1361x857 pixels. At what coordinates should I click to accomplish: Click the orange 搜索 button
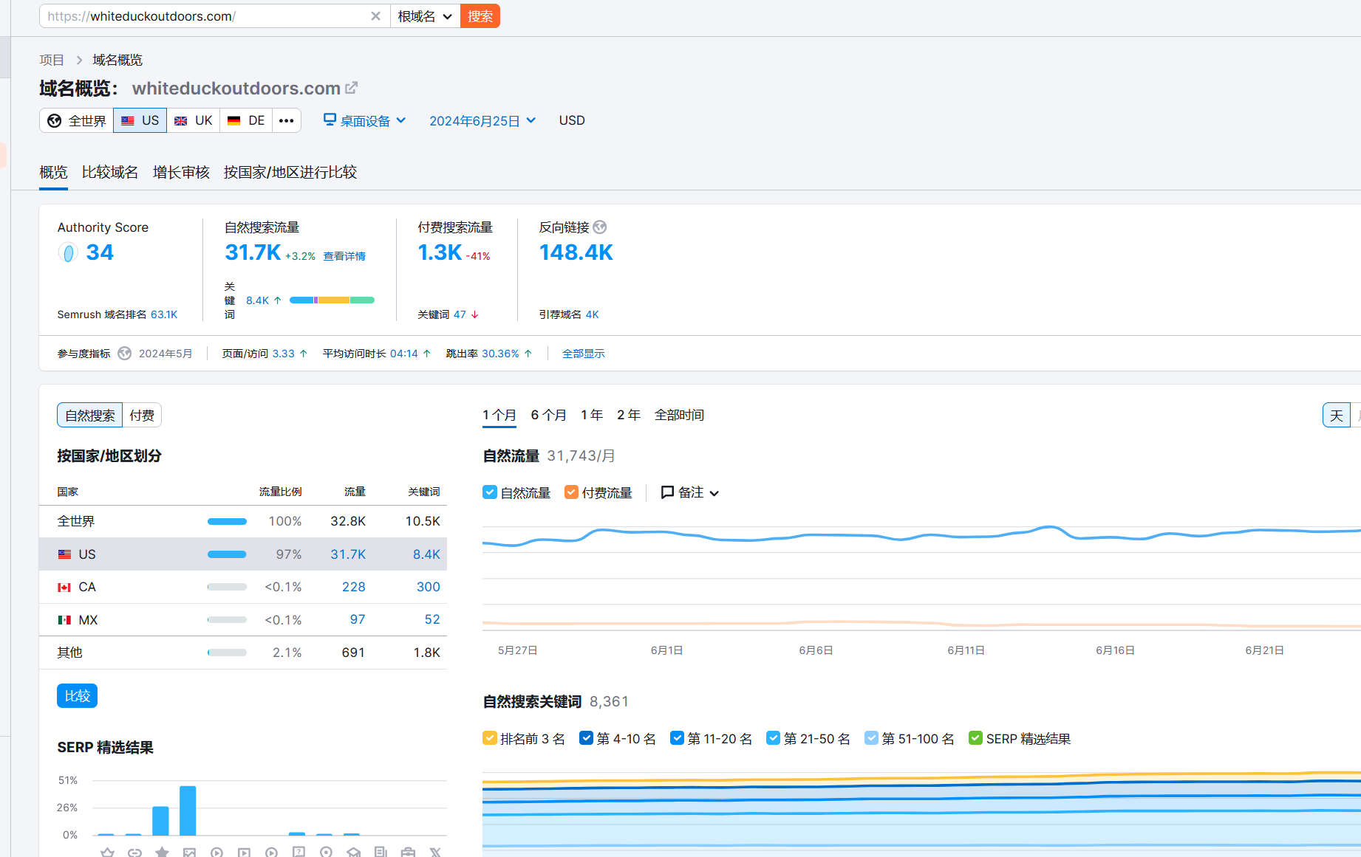click(x=480, y=16)
